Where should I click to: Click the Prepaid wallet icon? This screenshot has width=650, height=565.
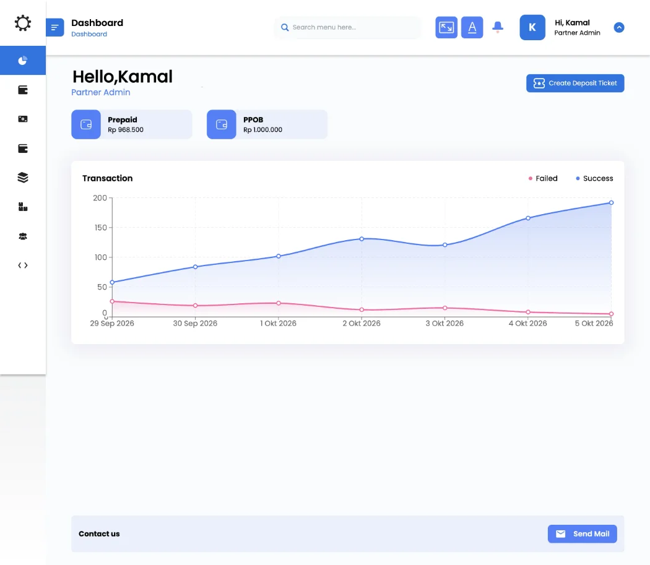click(x=86, y=124)
